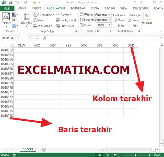Select row header 1048570
The width and height of the screenshot is (164, 157).
click(7, 87)
